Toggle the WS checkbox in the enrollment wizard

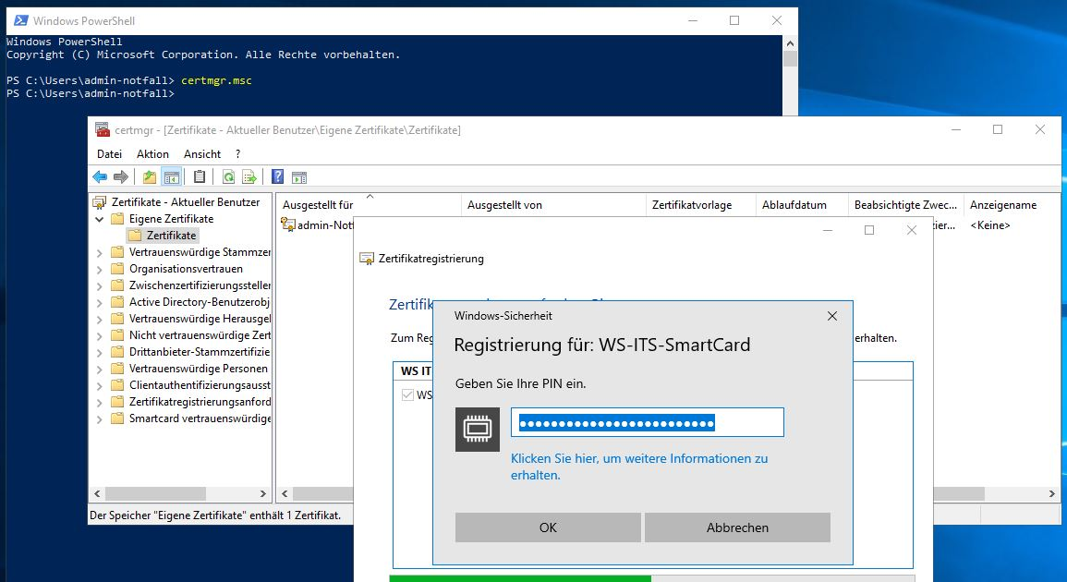tap(407, 394)
